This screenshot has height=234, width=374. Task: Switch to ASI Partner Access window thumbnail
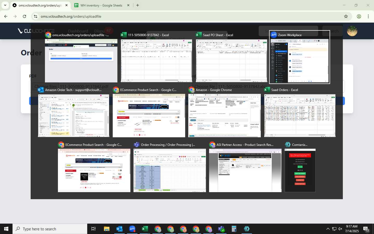(x=245, y=171)
